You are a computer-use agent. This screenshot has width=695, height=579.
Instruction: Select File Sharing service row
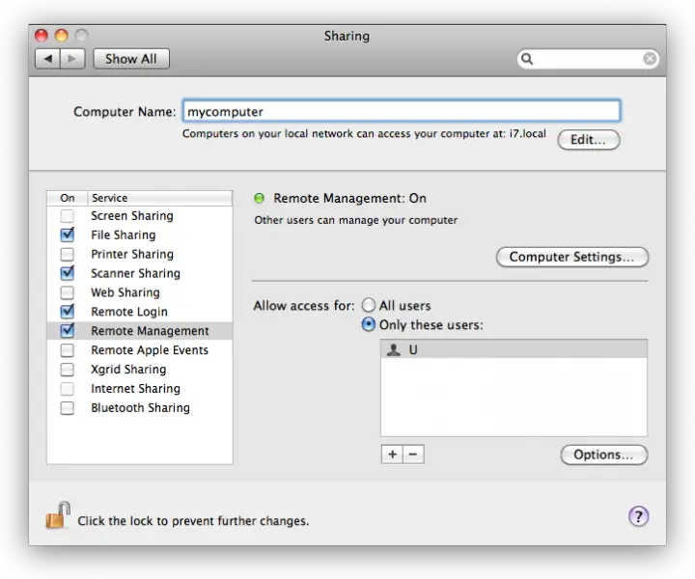coord(140,234)
